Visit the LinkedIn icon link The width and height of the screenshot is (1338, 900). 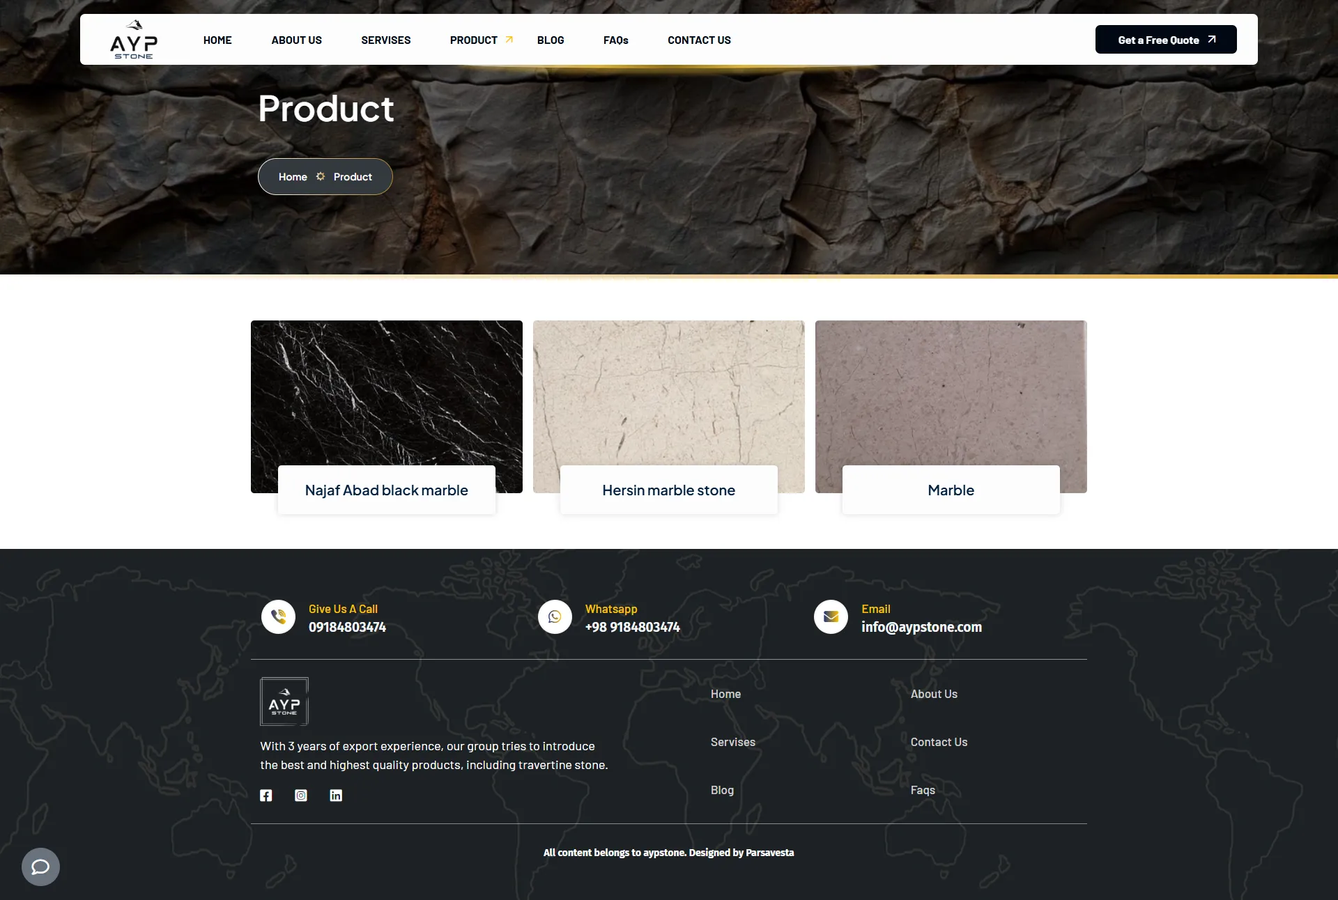click(x=336, y=796)
